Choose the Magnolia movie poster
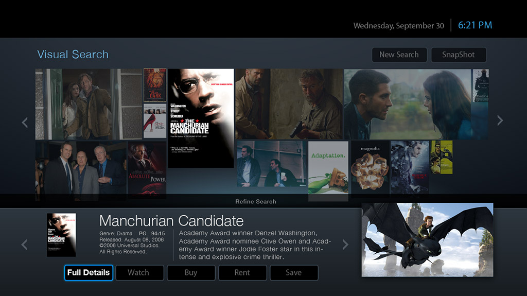The height and width of the screenshot is (296, 527). click(x=371, y=167)
